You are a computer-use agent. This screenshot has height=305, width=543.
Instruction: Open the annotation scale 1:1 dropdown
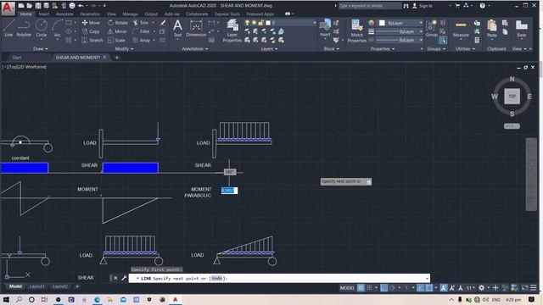(x=471, y=288)
